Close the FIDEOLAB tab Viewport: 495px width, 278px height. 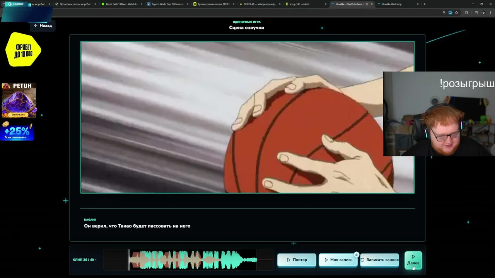(280, 4)
